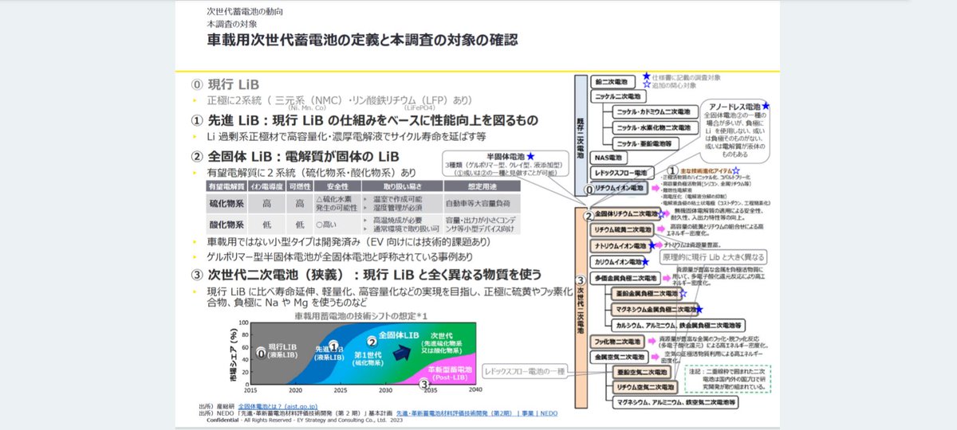Click the 次世代二次電池 vertical label
Image resolution: width=957 pixels, height=430 pixels.
581,307
